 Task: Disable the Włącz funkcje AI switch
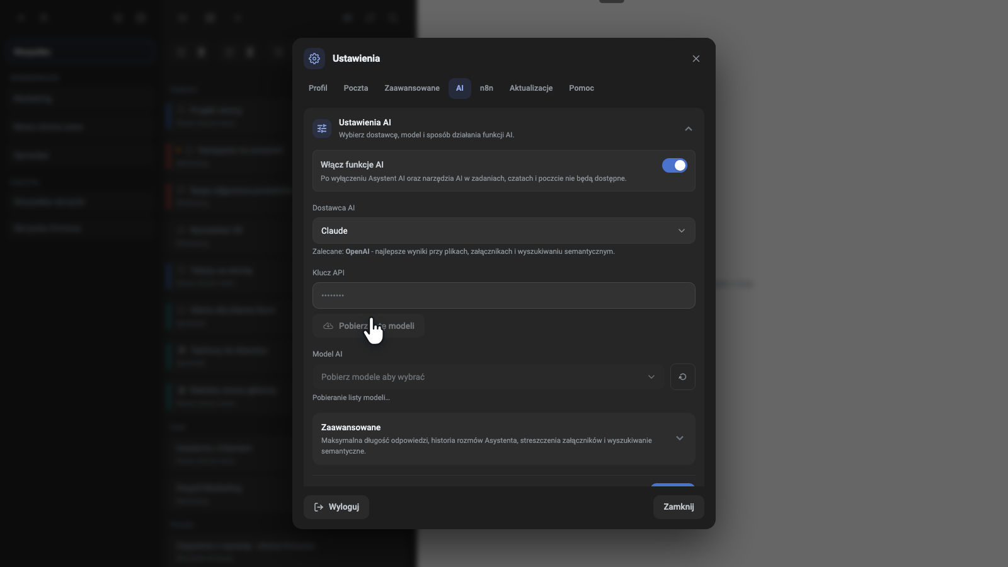tap(674, 165)
